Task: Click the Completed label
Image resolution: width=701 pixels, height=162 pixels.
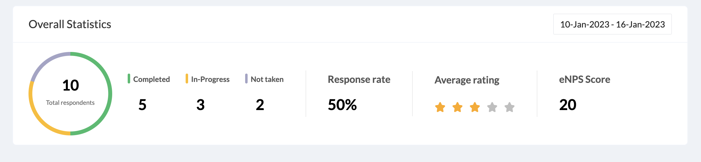Action: point(152,79)
